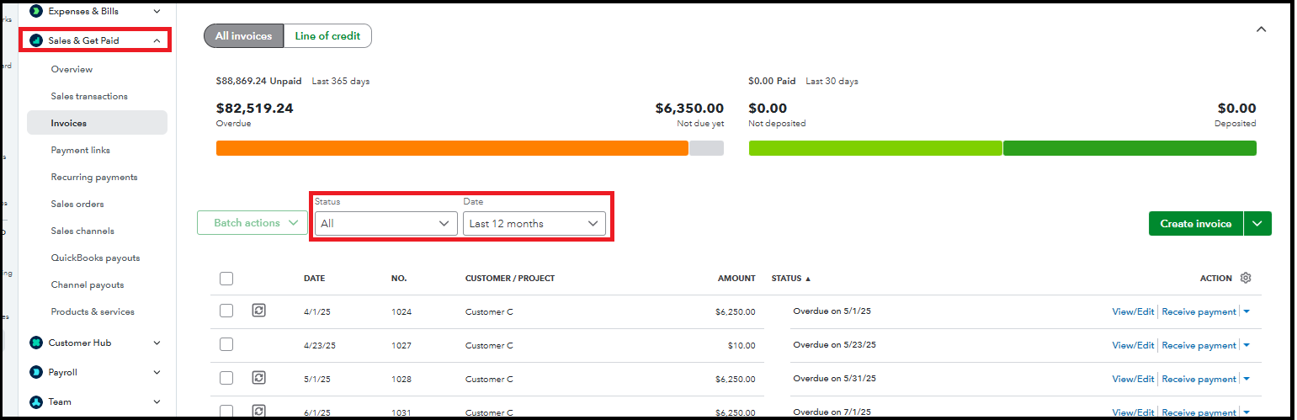This screenshot has width=1297, height=420.
Task: Click recurring icon on invoice 1028 row
Action: tap(259, 378)
